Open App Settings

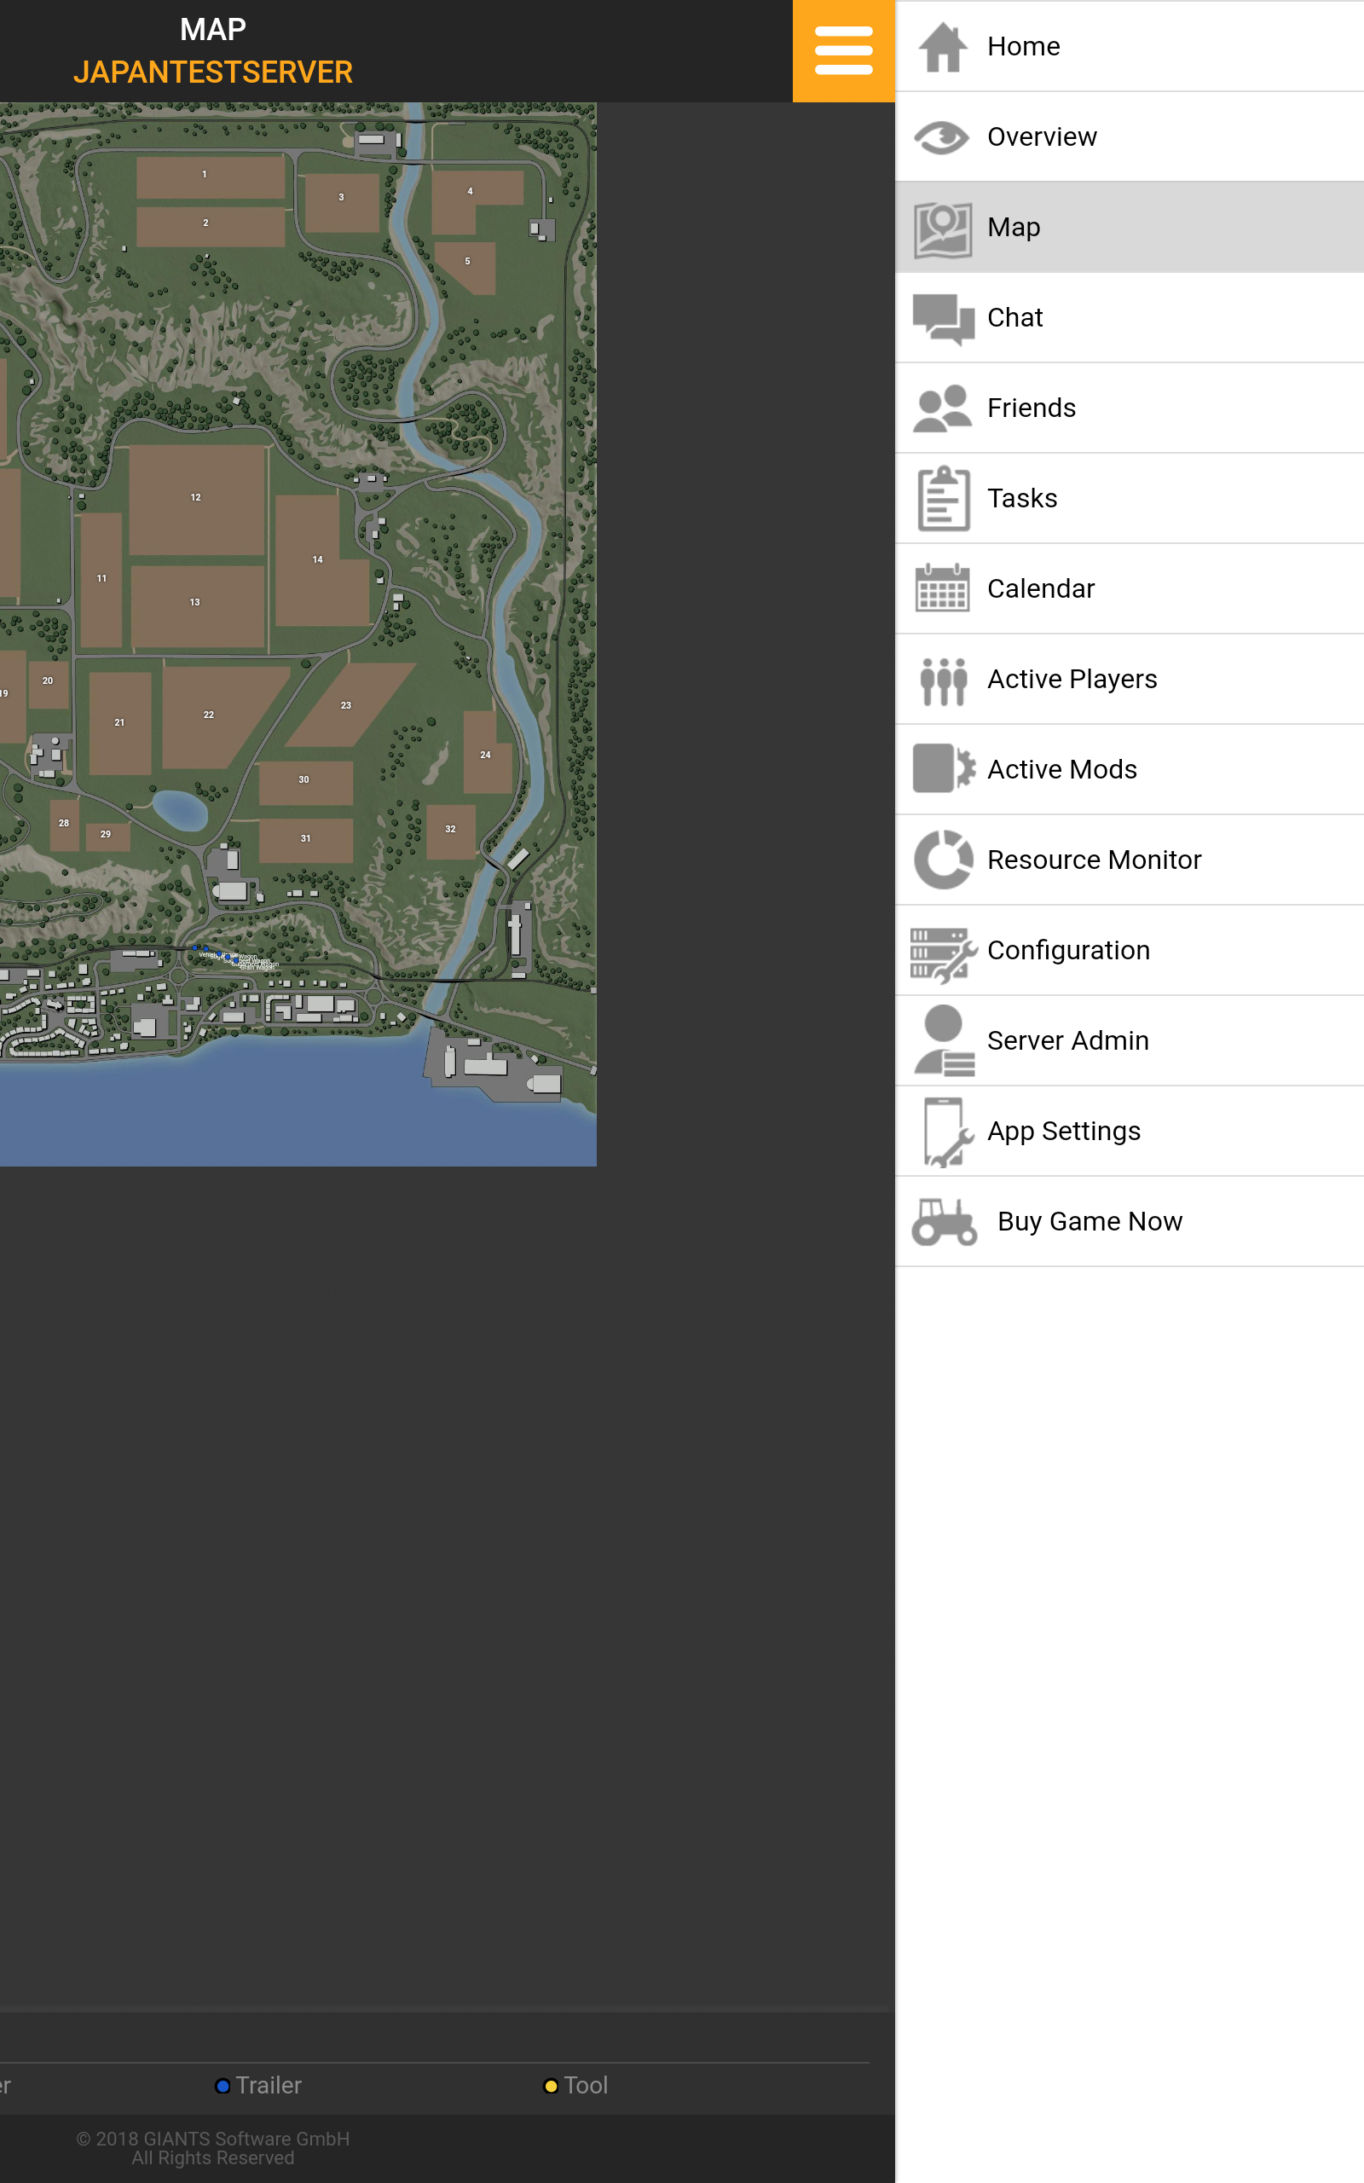click(1063, 1132)
